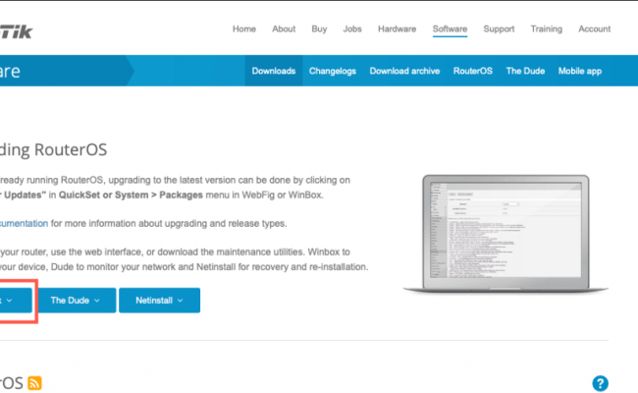Image resolution: width=638 pixels, height=393 pixels.
Task: Switch to the Changelogs tab
Action: point(333,71)
